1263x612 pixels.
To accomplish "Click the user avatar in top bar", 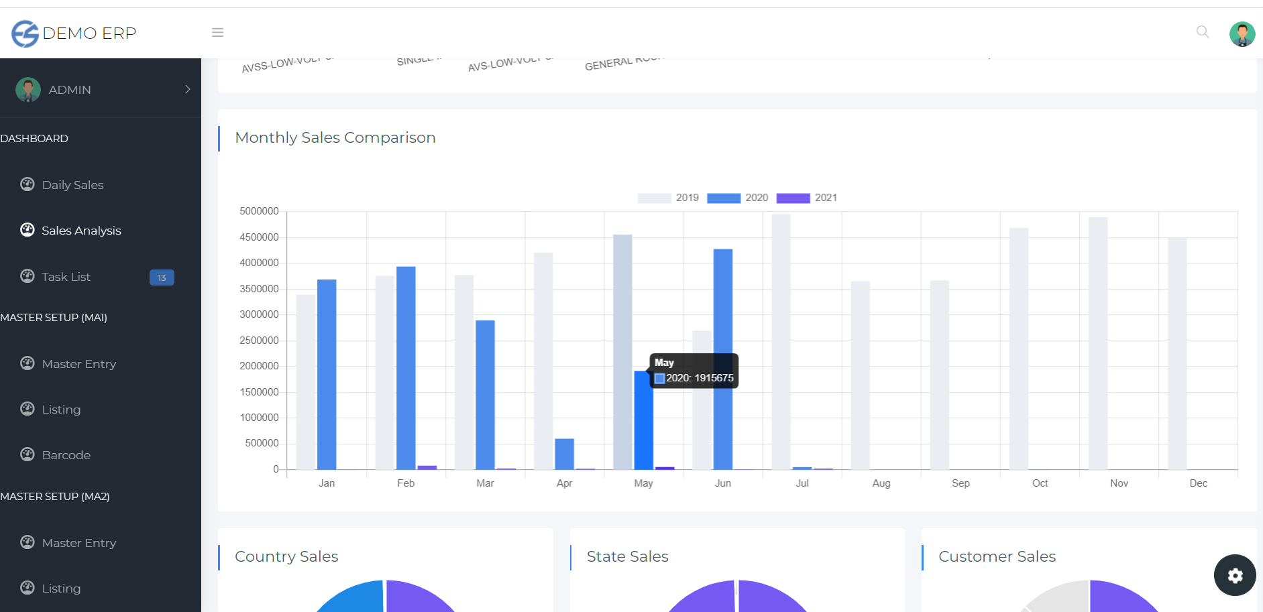I will pos(1242,34).
